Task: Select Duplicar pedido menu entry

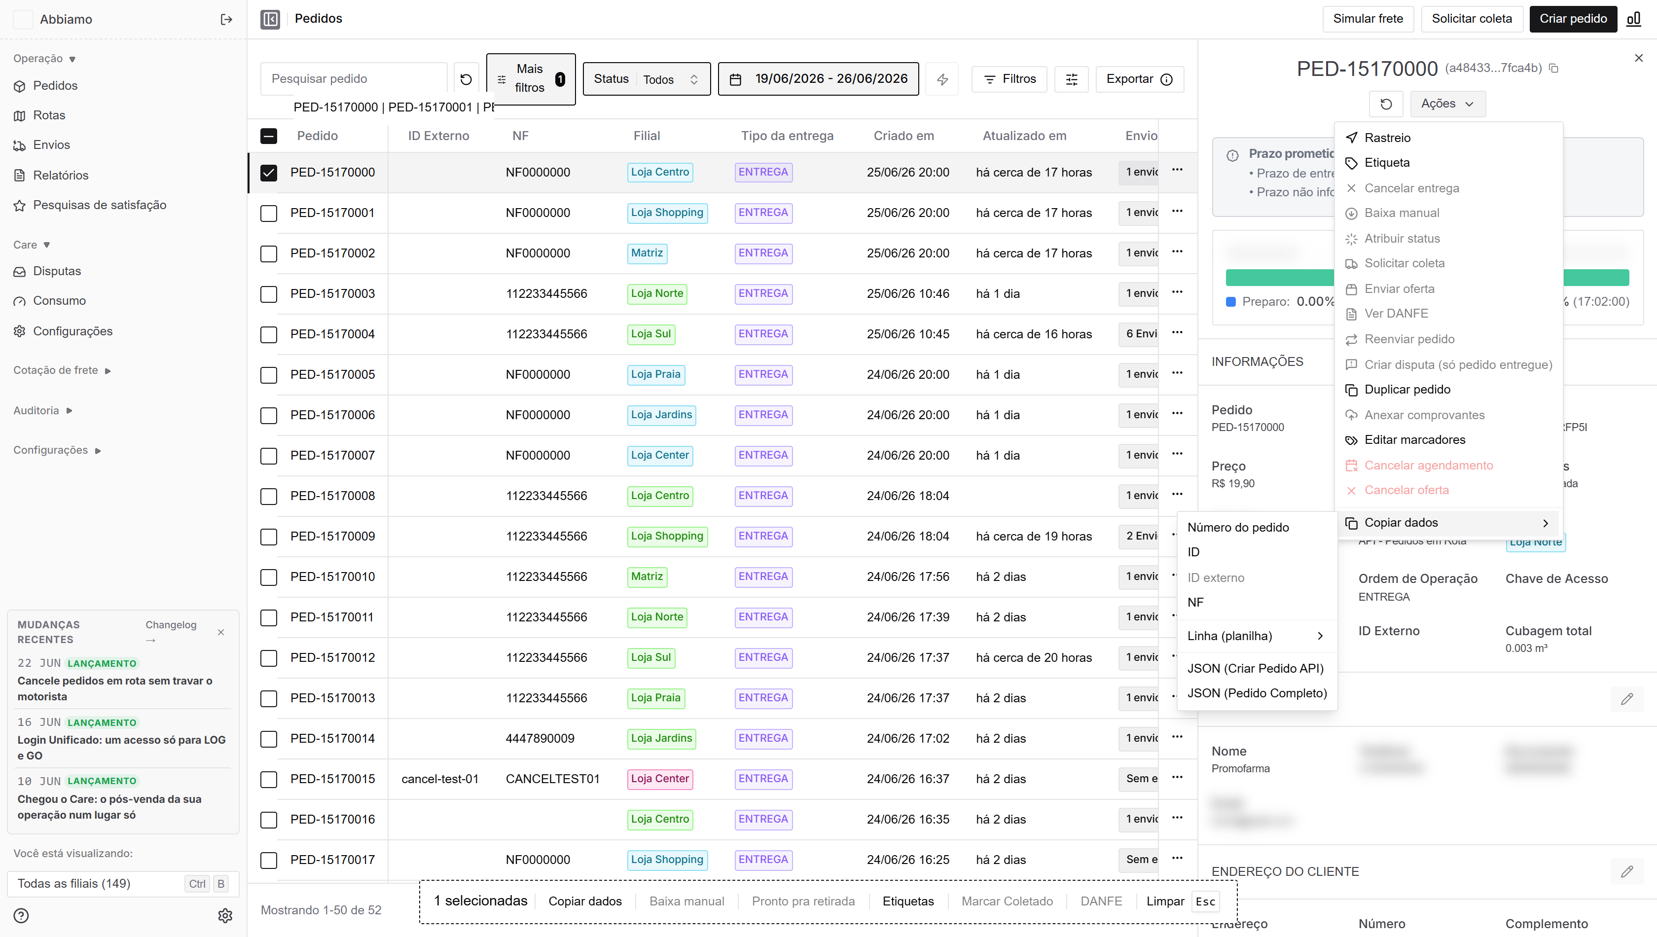Action: (1448, 389)
